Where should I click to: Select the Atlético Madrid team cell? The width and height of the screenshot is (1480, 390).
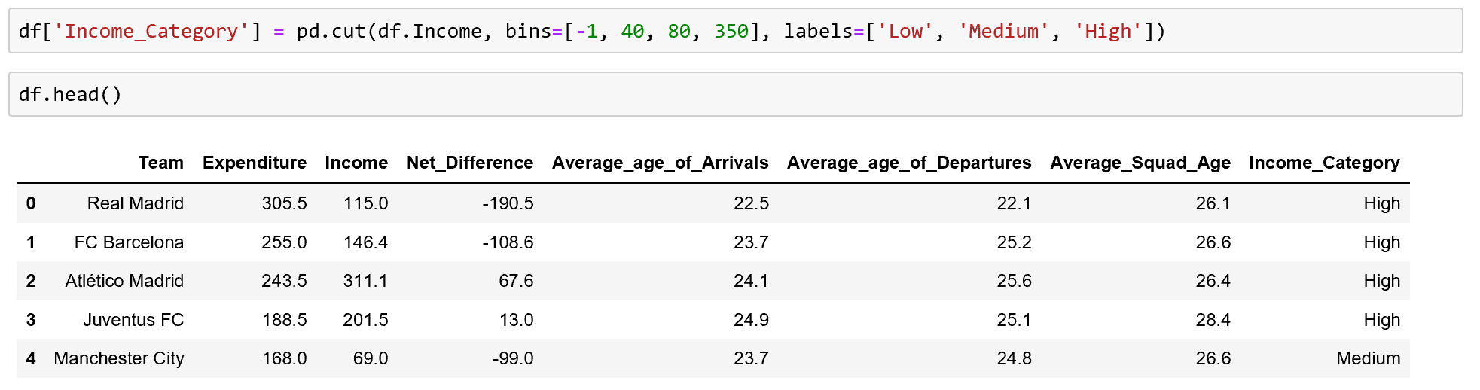point(124,281)
